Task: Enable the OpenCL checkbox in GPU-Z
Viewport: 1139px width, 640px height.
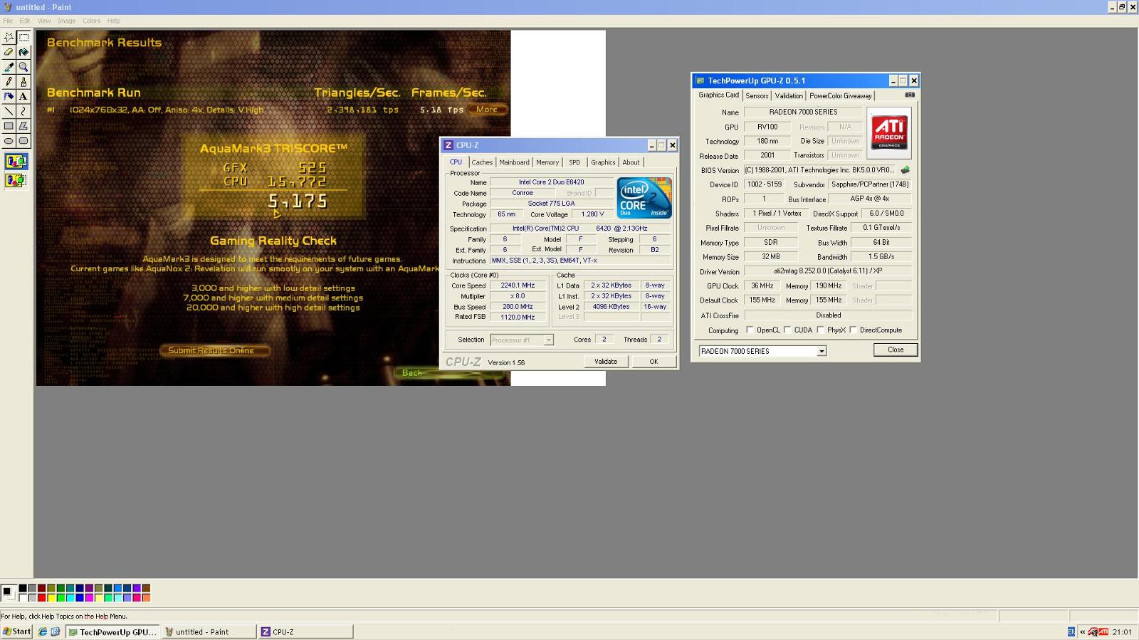Action: click(750, 330)
